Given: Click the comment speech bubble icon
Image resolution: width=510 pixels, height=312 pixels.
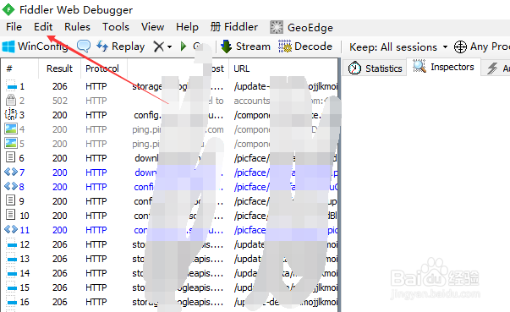Looking at the screenshot, I should coord(84,47).
